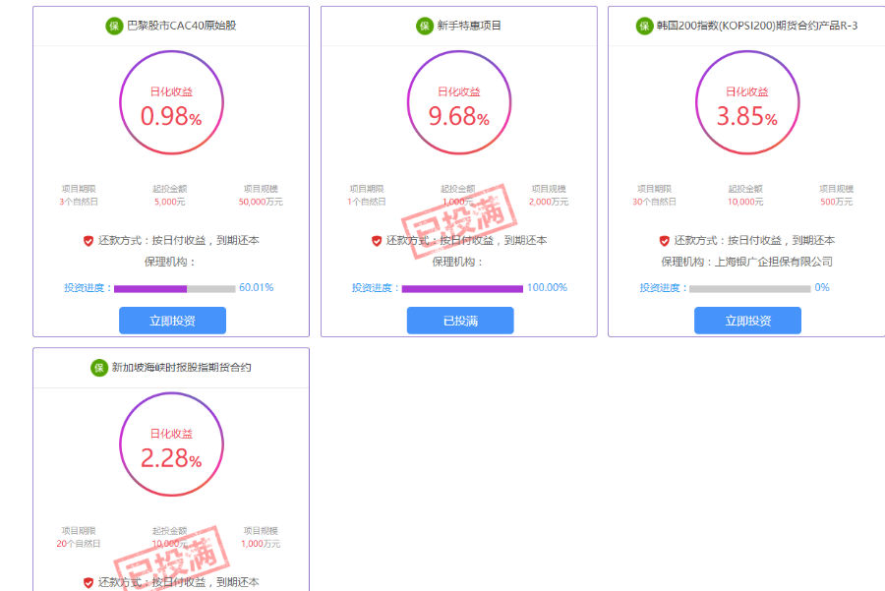885x591 pixels.
Task: Open the 新手特惠项目 title link
Action: click(x=469, y=26)
